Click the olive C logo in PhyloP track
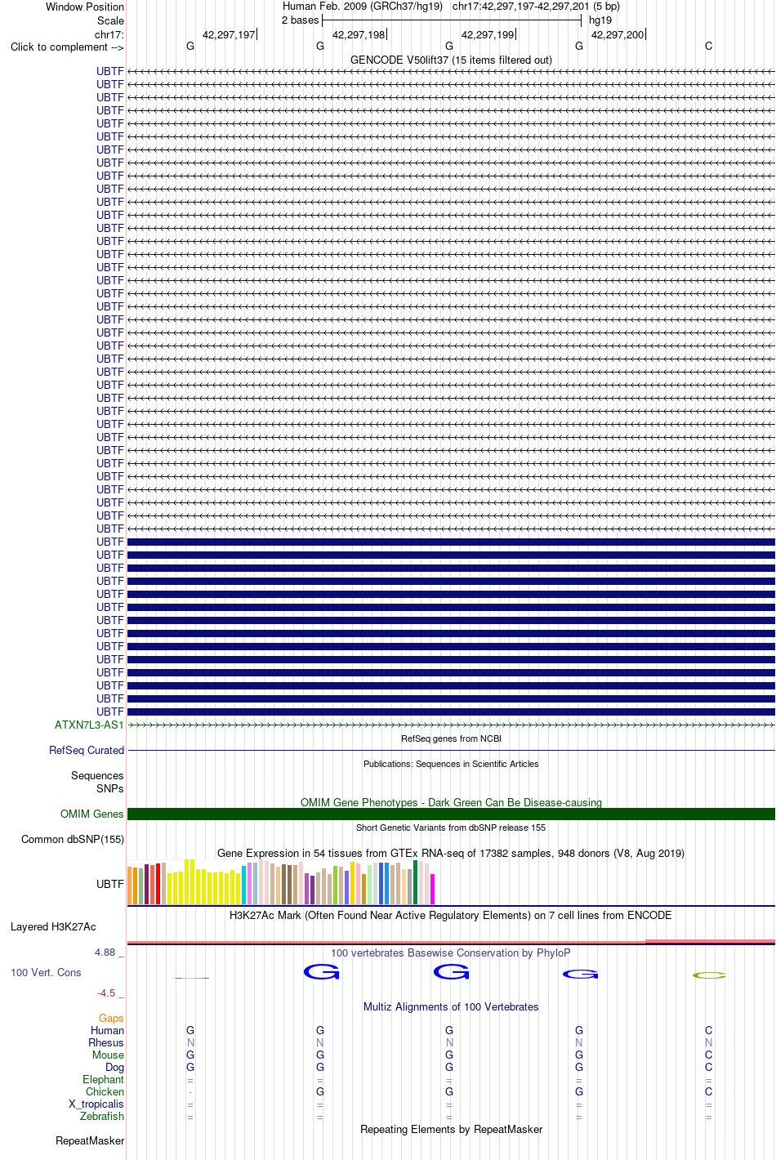776x1160 pixels. click(709, 975)
